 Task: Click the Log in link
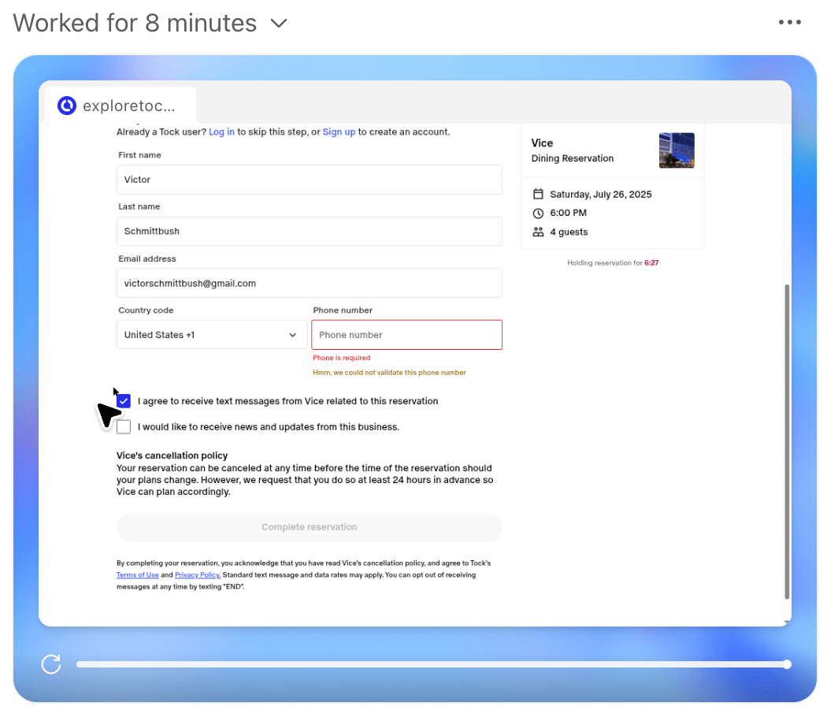point(221,132)
